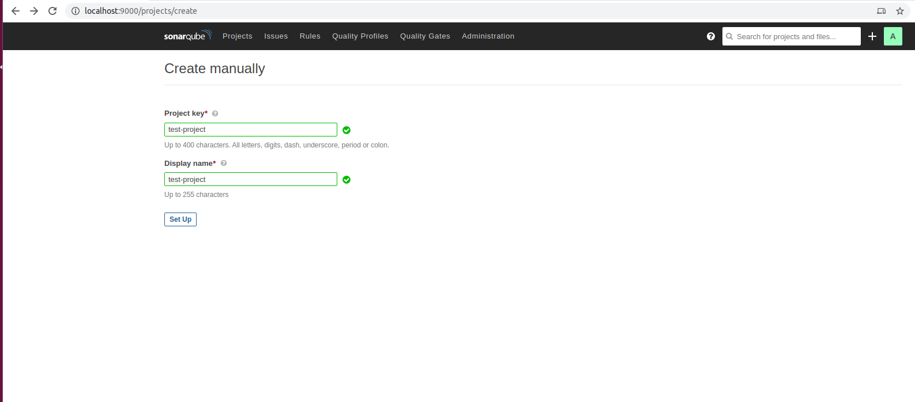
Task: Open the user avatar 'A' menu
Action: (x=893, y=36)
